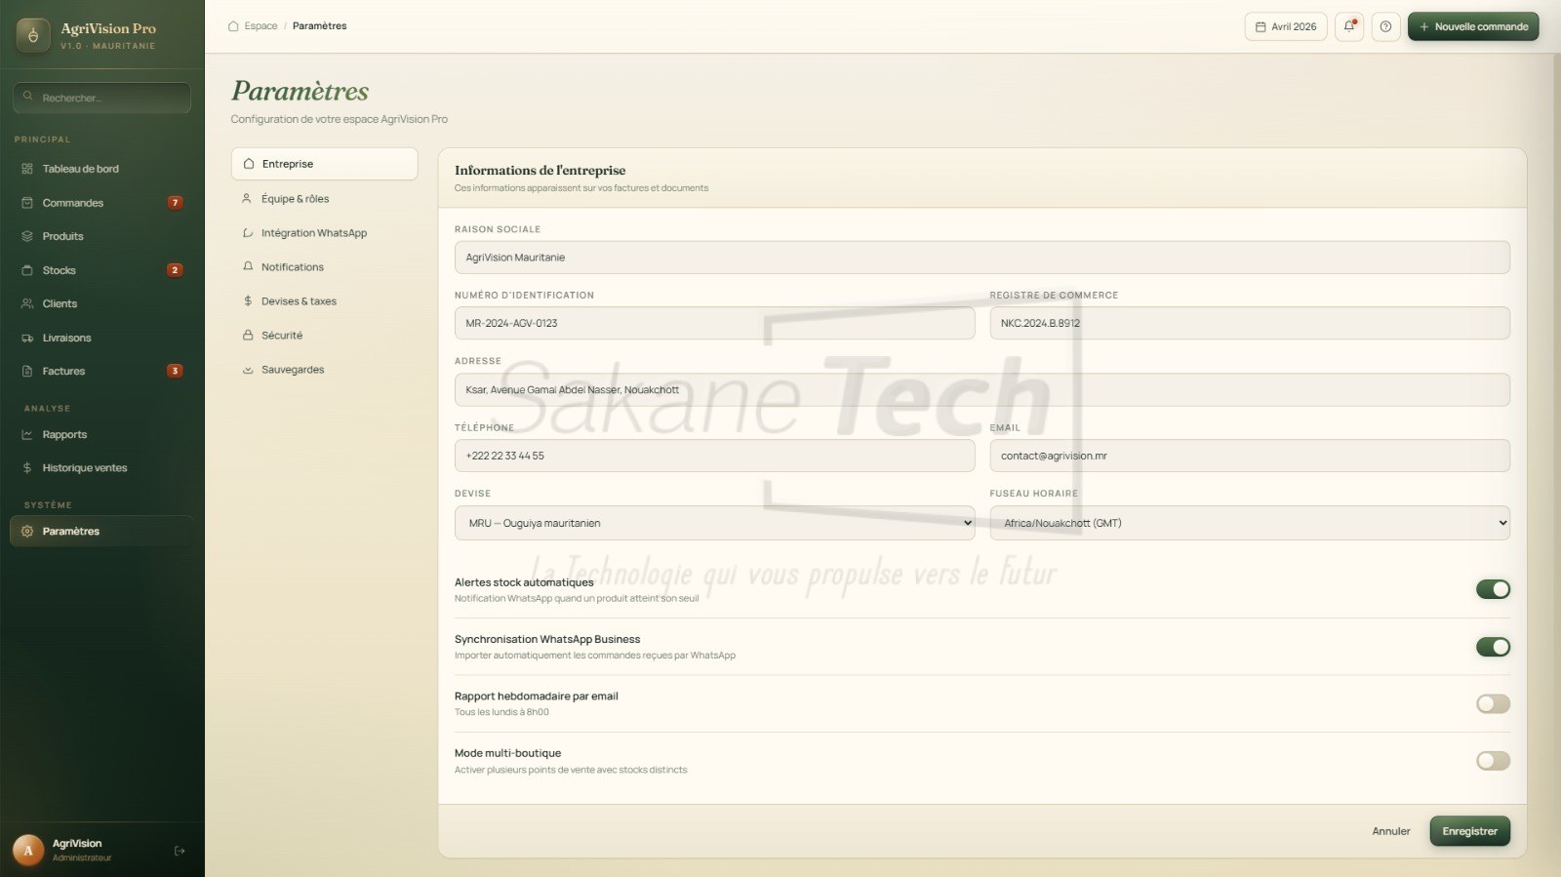Click the Équipe & rôles person icon
The image size is (1561, 877).
[x=247, y=198]
